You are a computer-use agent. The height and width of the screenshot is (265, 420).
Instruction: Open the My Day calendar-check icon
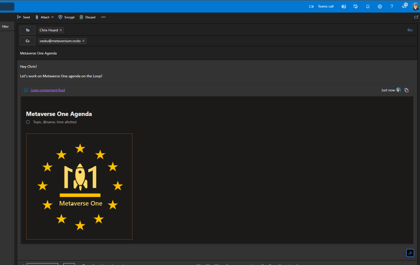pos(356,7)
